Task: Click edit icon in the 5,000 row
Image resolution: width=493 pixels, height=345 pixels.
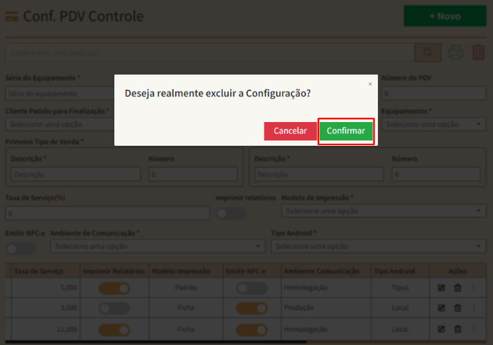Action: pyautogui.click(x=441, y=288)
